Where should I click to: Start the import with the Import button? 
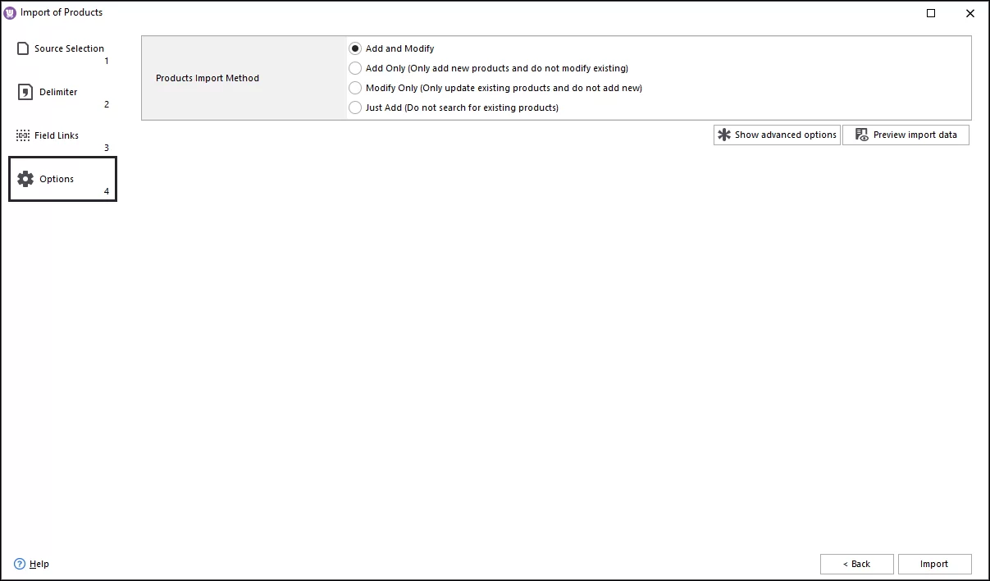click(x=934, y=564)
